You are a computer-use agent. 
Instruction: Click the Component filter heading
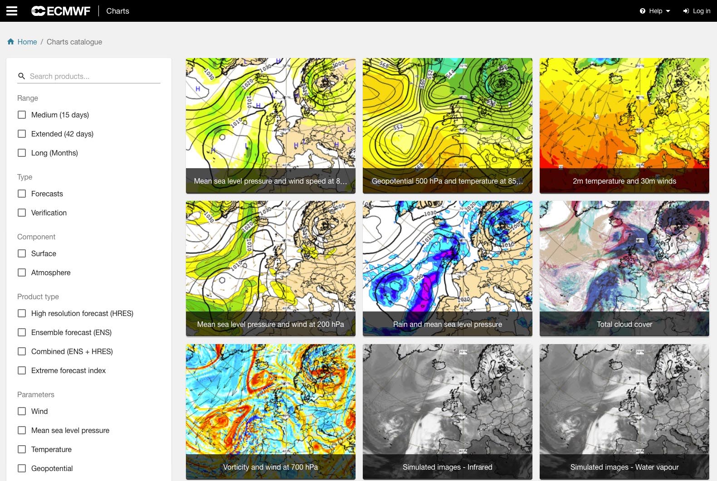coord(36,237)
